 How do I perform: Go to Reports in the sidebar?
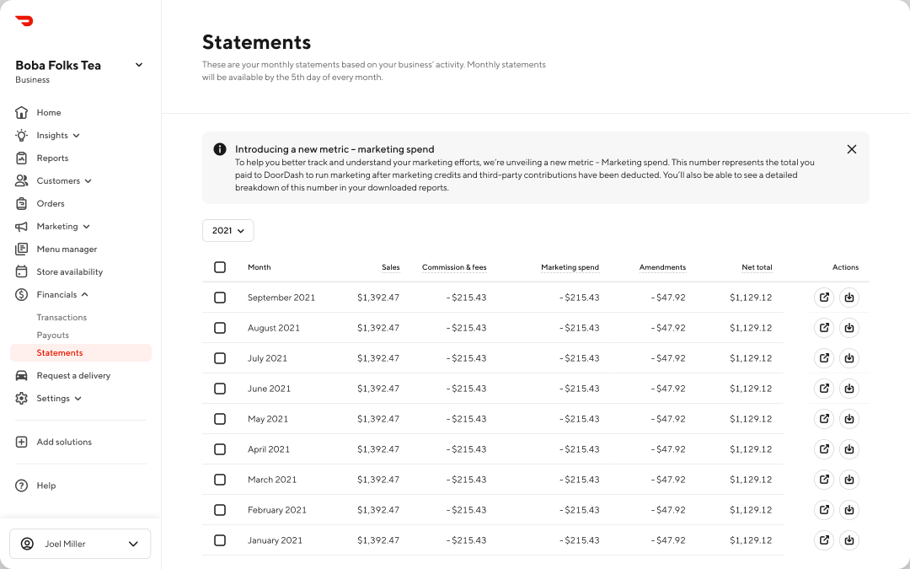click(52, 158)
